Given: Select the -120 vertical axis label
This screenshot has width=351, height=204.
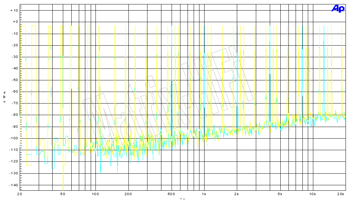Looking at the screenshot, I should pyautogui.click(x=13, y=161).
